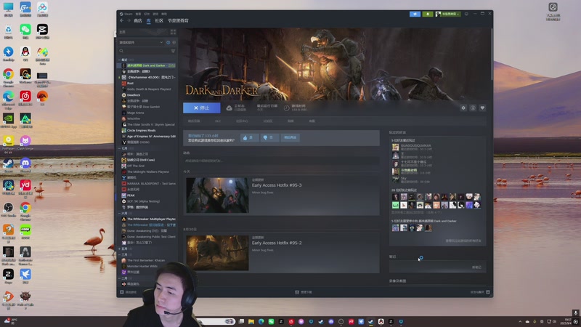The height and width of the screenshot is (327, 581).
Task: Open Steam notifications bell button
Action: pos(428,14)
